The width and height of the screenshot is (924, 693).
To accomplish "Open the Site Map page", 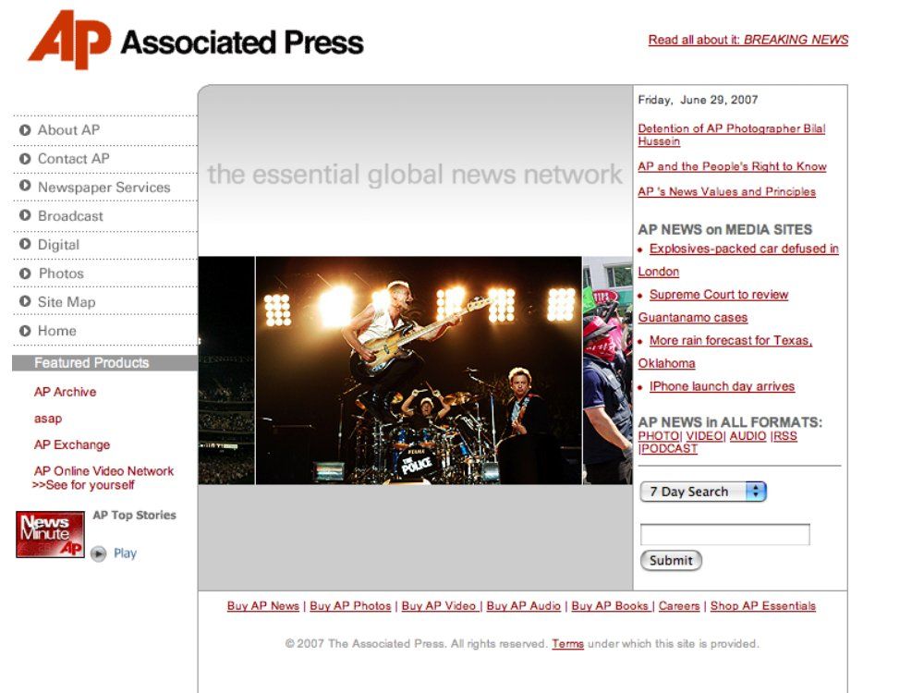I will [67, 302].
